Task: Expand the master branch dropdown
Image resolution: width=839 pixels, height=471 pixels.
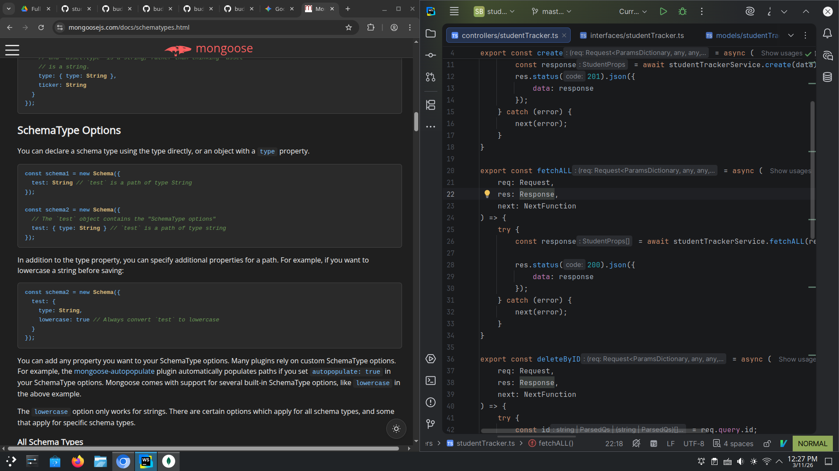Action: [x=551, y=12]
